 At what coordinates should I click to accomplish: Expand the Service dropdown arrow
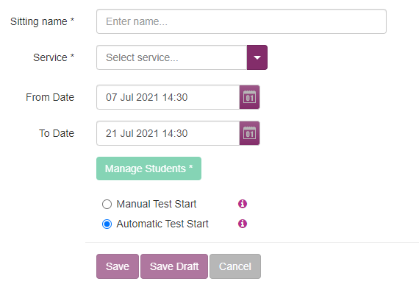click(257, 57)
